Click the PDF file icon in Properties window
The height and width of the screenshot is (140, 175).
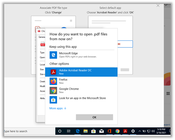pos(43,44)
